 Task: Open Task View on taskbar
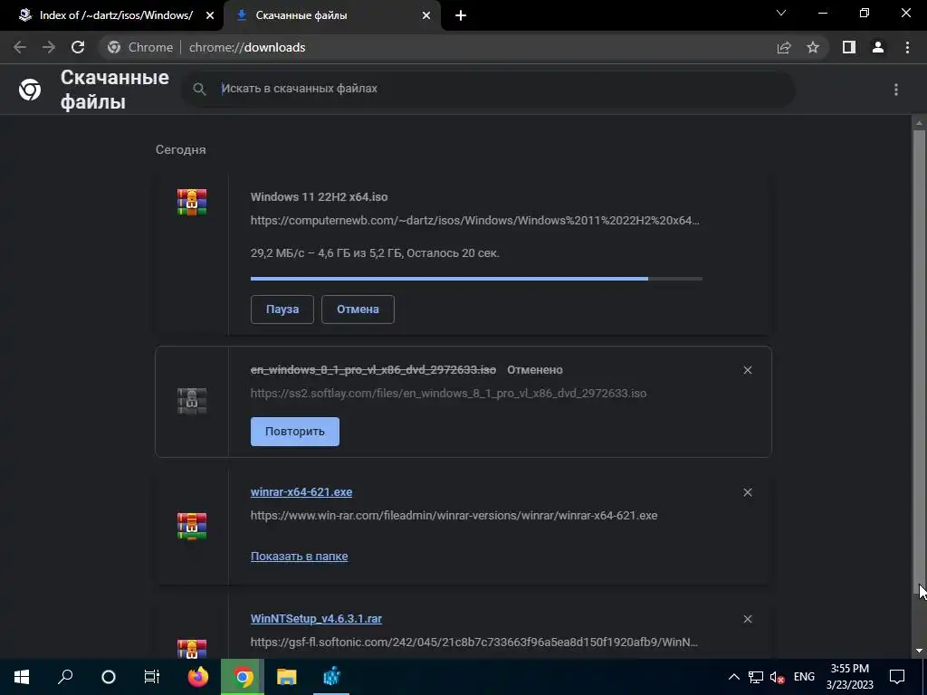tap(152, 677)
